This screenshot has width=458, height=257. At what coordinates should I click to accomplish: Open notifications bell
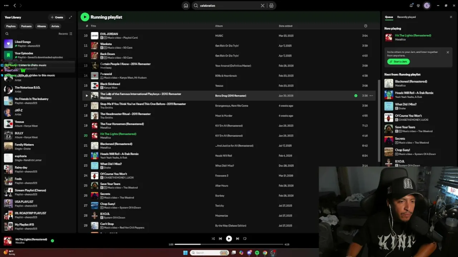(x=411, y=5)
